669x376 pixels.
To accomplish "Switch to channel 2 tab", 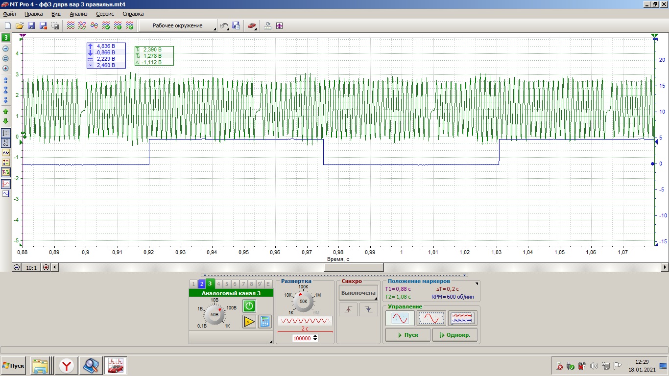I will pos(201,284).
